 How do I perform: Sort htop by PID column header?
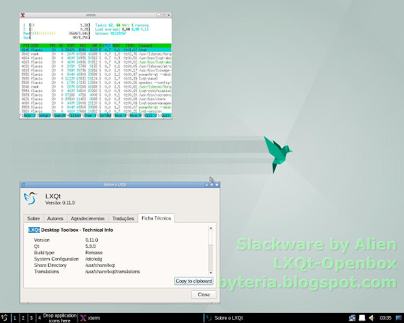click(x=26, y=45)
